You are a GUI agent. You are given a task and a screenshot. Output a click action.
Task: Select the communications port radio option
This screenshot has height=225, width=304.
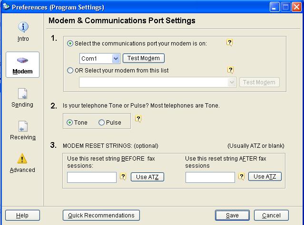click(70, 44)
